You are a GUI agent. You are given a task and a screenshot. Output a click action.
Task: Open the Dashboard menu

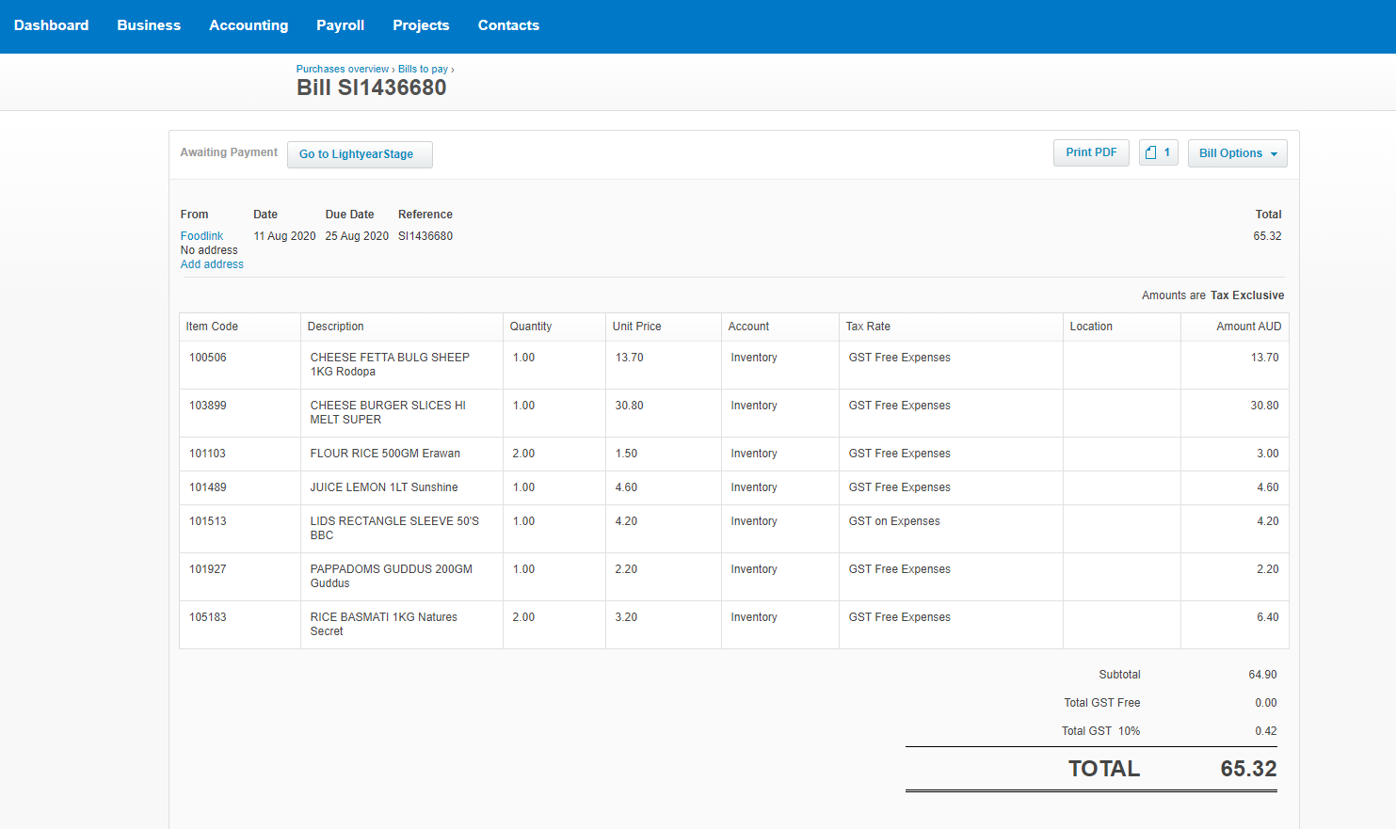51,25
